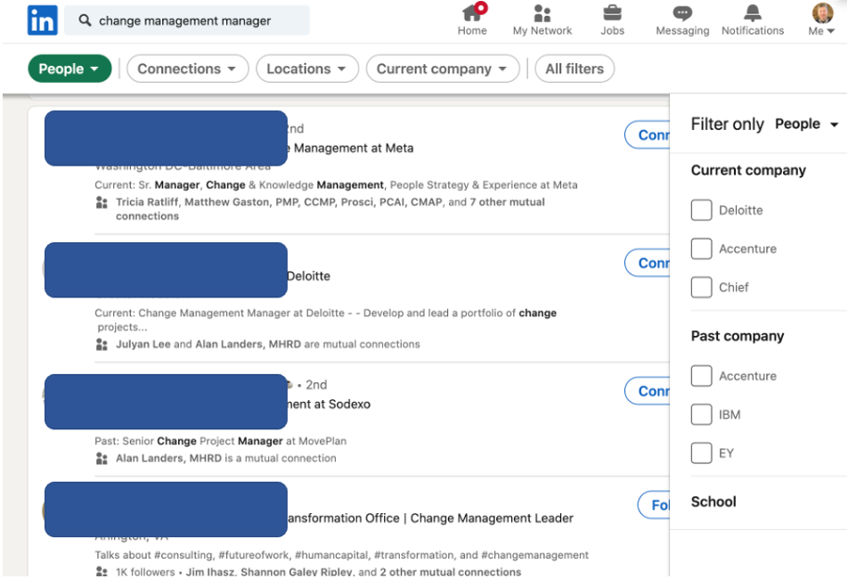Open the Messaging icon
Viewport: 848px width, 579px height.
682,13
